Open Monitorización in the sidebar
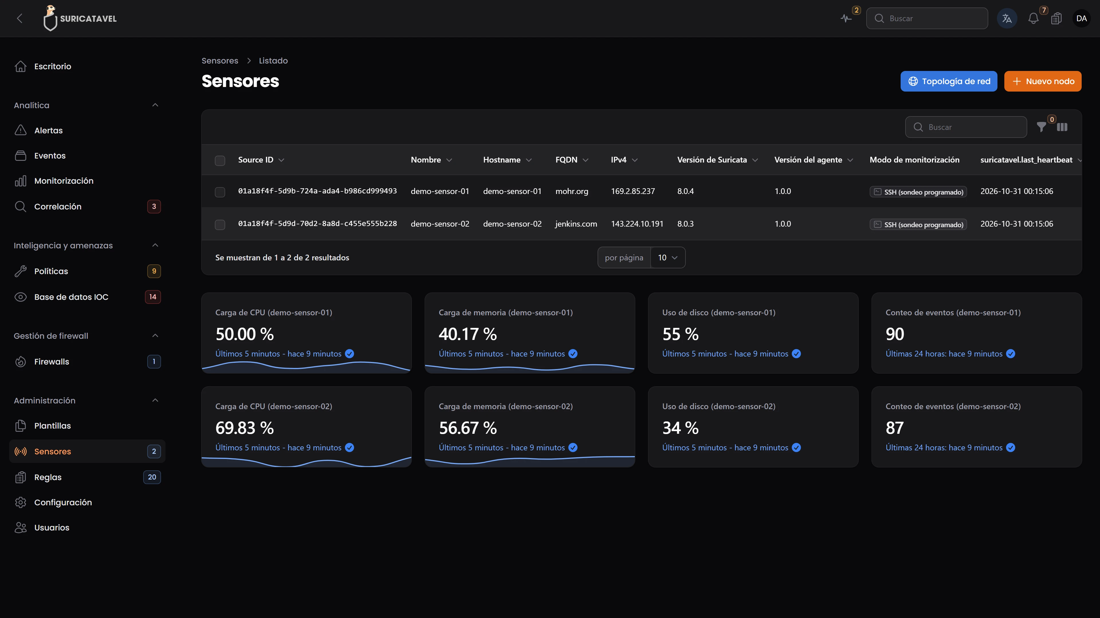The width and height of the screenshot is (1100, 618). [87, 181]
